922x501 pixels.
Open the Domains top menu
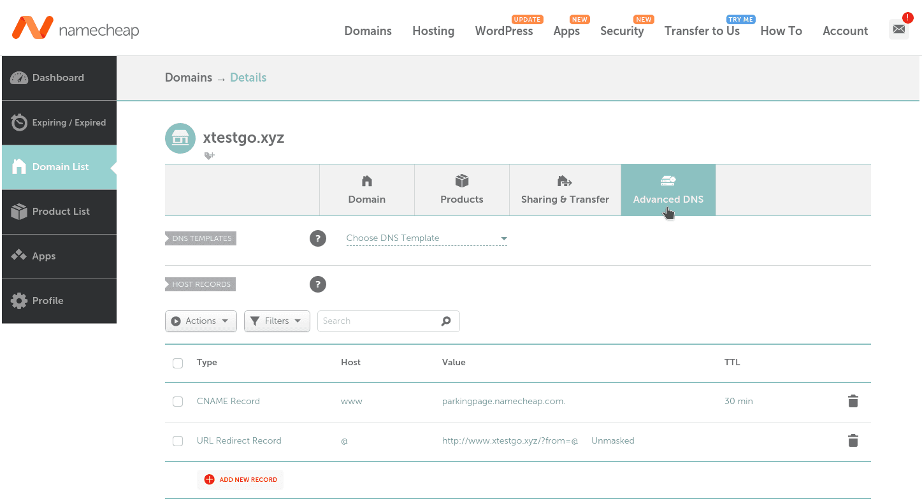368,31
